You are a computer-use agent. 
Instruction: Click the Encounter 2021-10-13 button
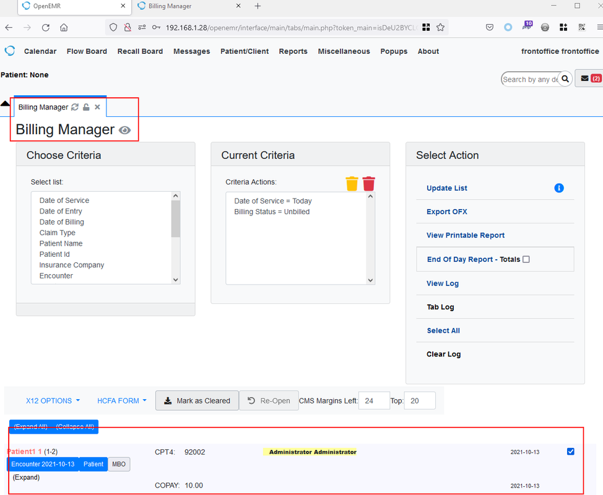coord(43,464)
